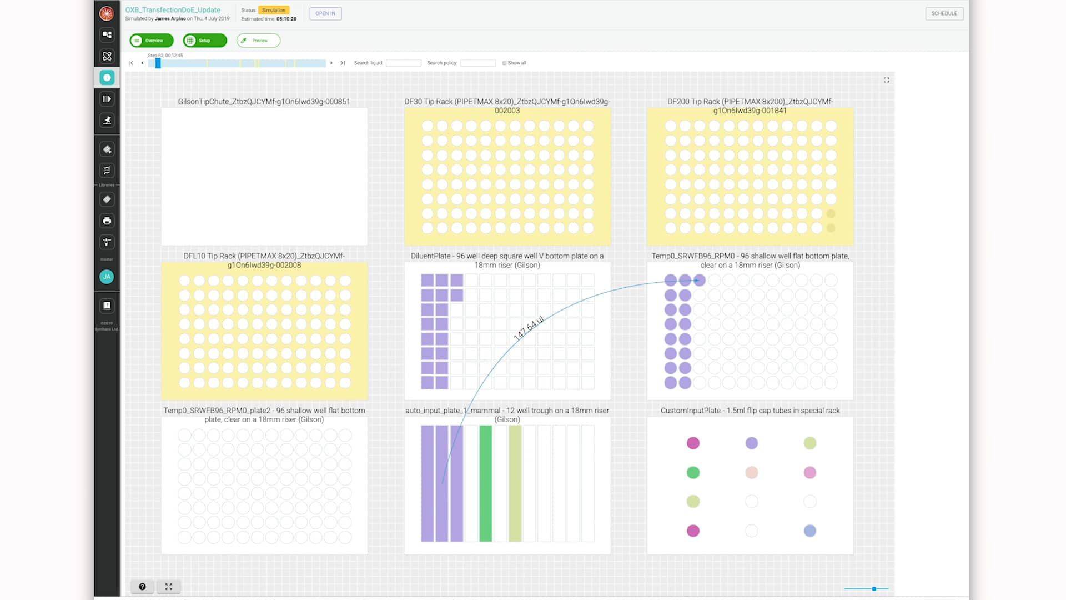Step back one simulation step
1066x600 pixels.
(143, 63)
